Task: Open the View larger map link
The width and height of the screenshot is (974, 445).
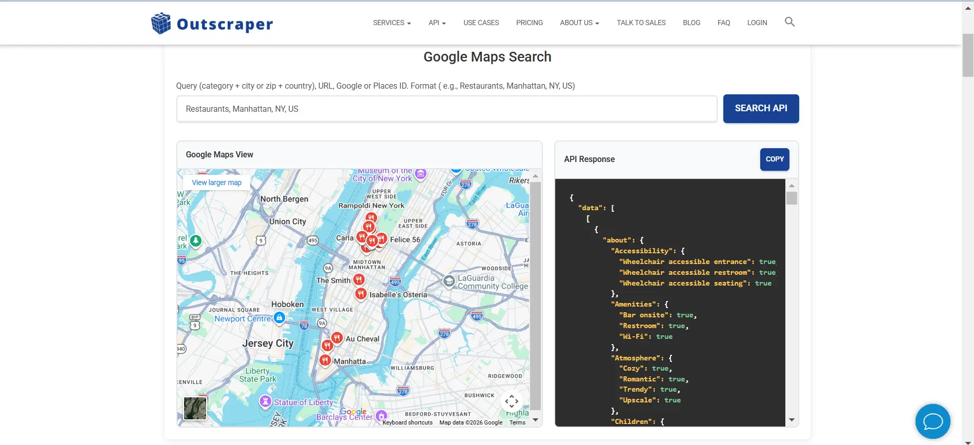Action: pos(216,183)
